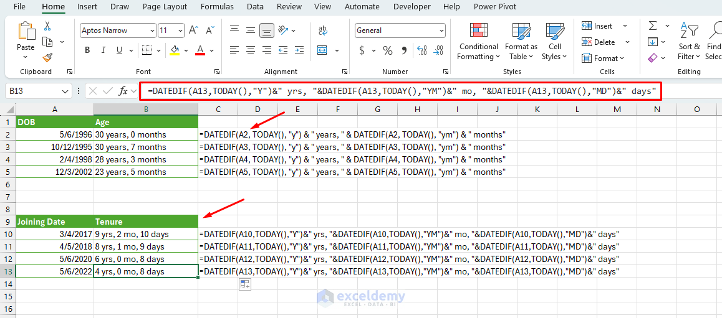Click the Cut scissors icon

tap(47, 26)
